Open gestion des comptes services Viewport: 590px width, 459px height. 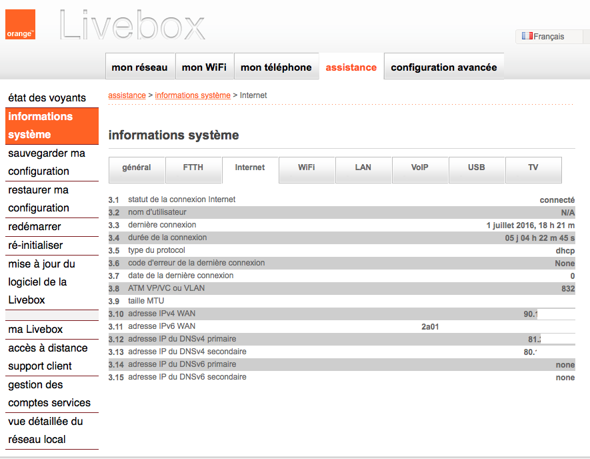[x=52, y=394]
